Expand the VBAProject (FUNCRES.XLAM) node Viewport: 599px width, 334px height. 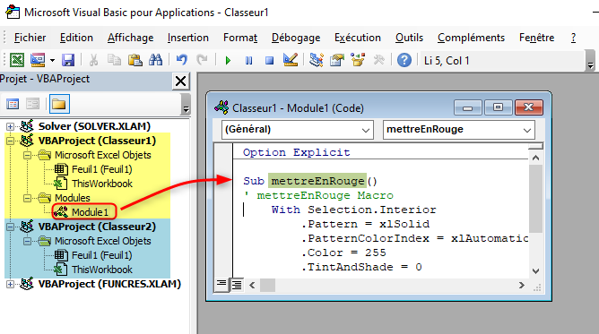click(x=11, y=284)
